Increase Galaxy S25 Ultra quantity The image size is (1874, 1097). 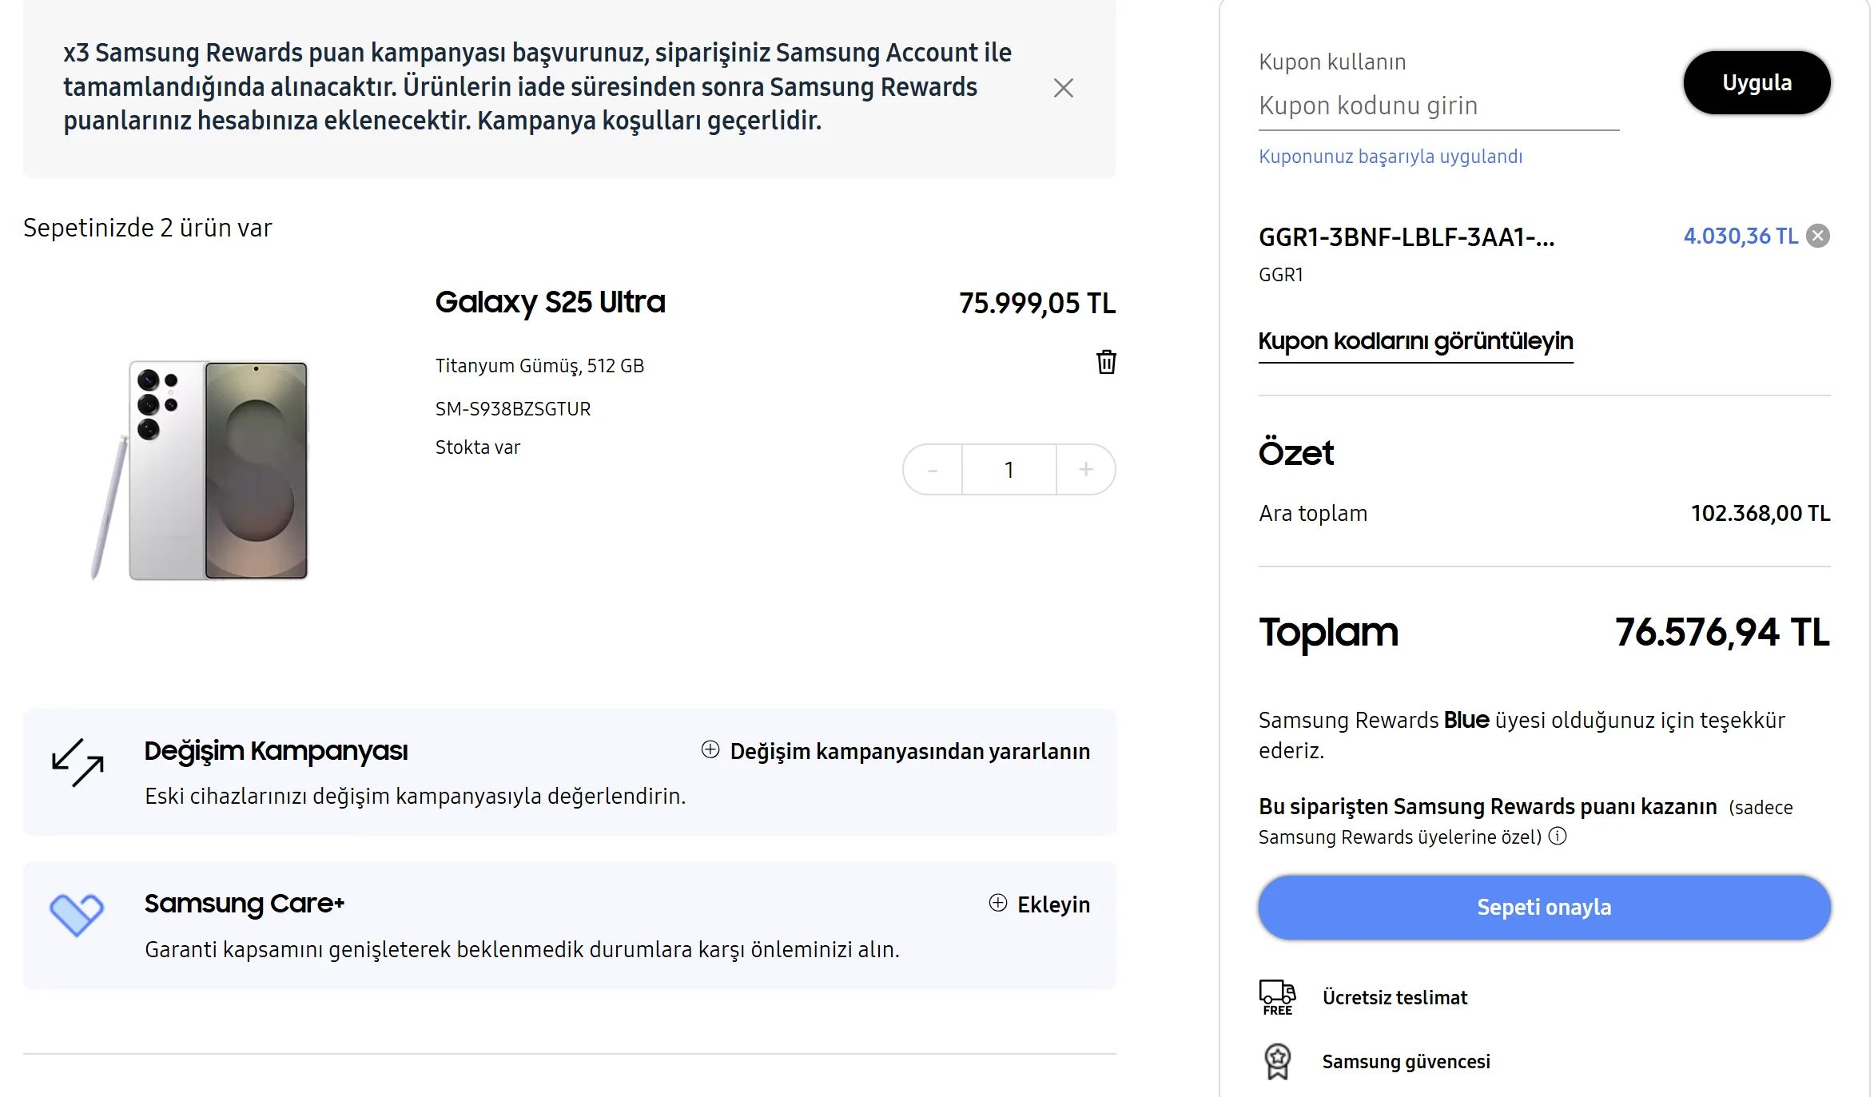[1085, 470]
